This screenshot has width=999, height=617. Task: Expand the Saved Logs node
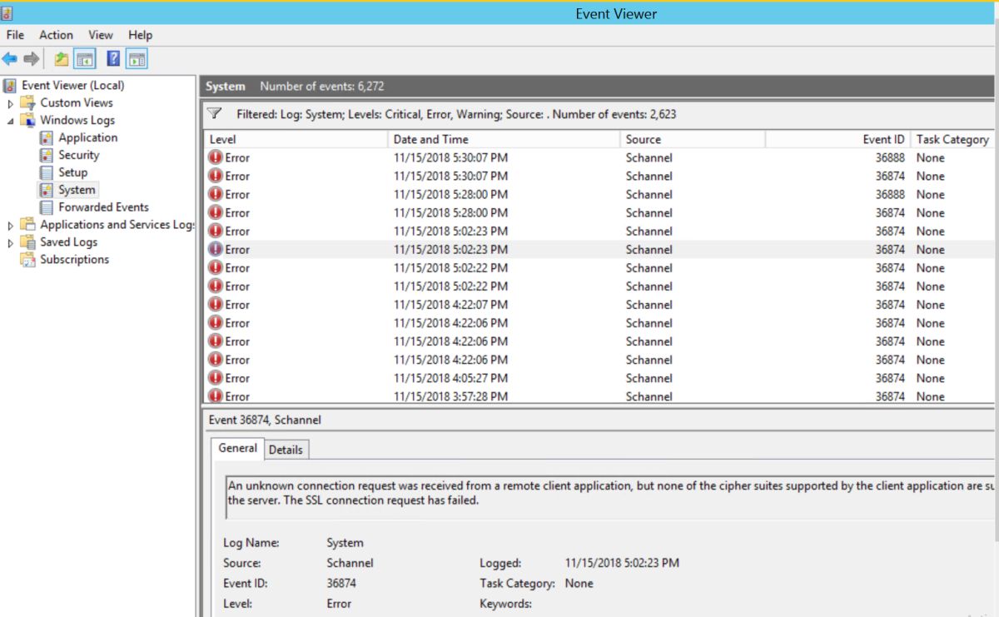(x=11, y=242)
